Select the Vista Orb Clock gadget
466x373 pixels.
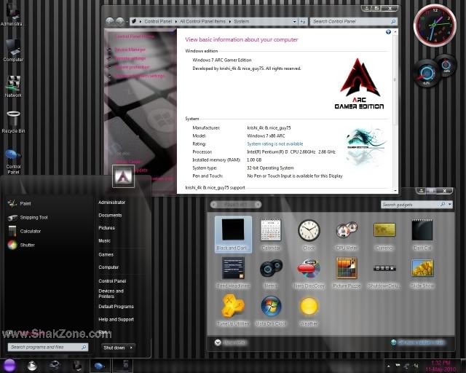coord(271,310)
